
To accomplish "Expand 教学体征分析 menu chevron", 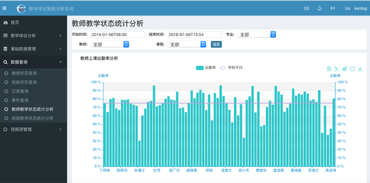I will pos(60,36).
